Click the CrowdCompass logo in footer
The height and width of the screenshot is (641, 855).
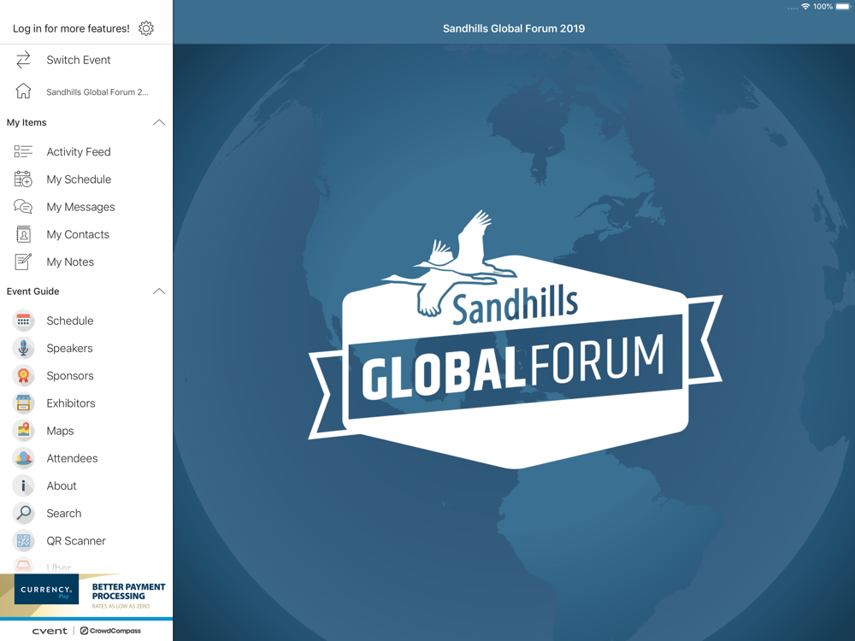click(x=110, y=631)
